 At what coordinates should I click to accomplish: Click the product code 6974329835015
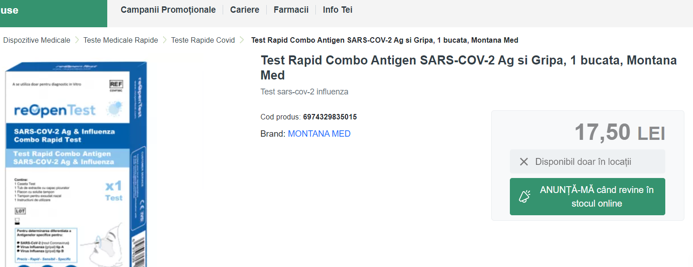click(329, 117)
